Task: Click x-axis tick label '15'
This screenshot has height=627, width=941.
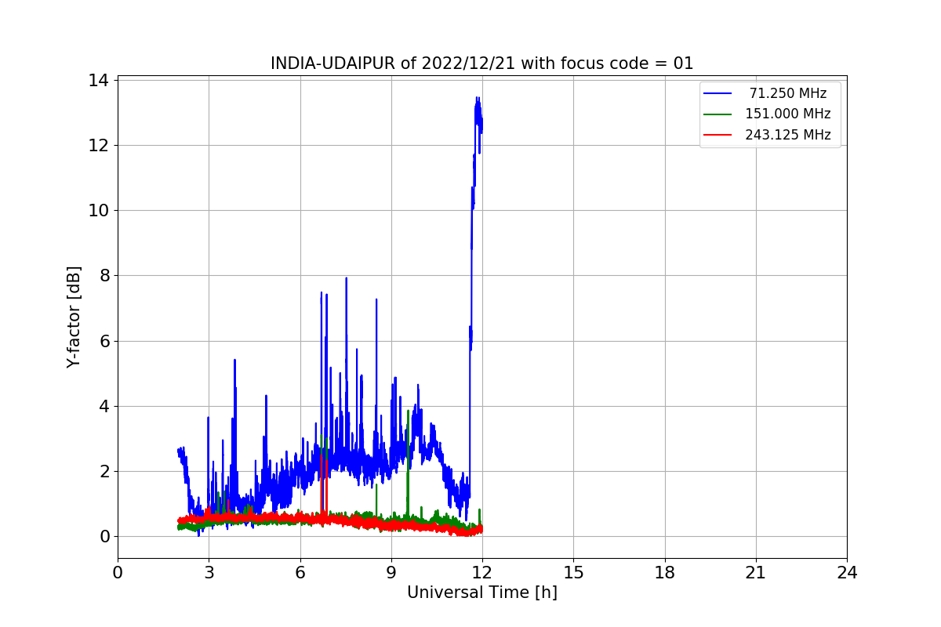Action: (573, 573)
